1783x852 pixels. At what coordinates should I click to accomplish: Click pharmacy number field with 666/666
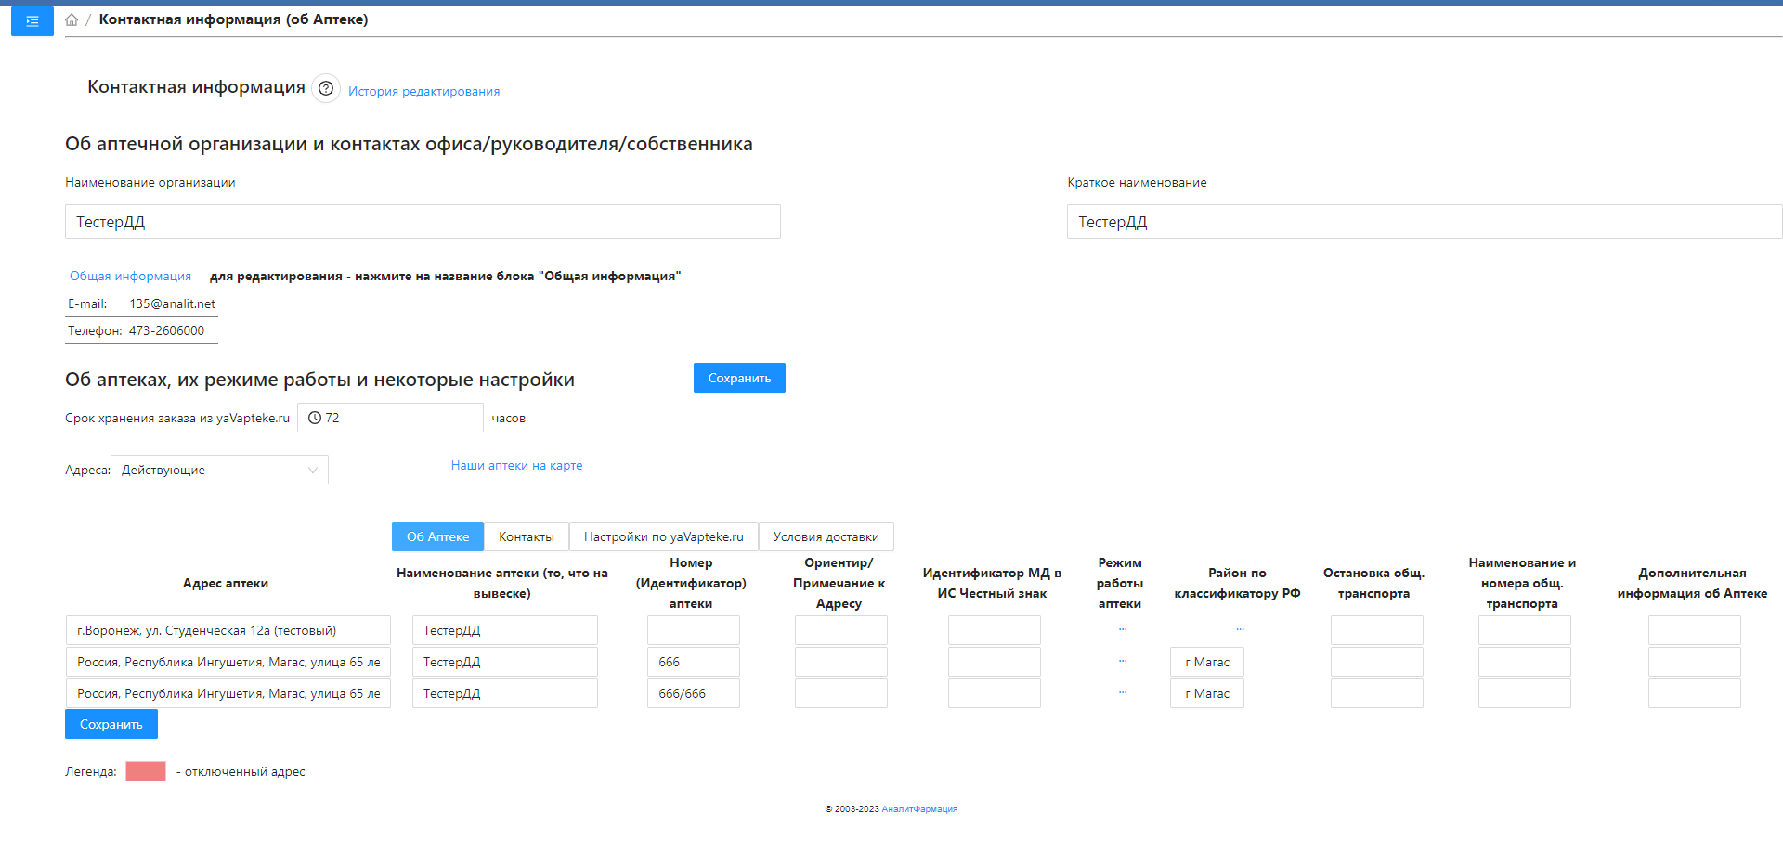point(694,693)
